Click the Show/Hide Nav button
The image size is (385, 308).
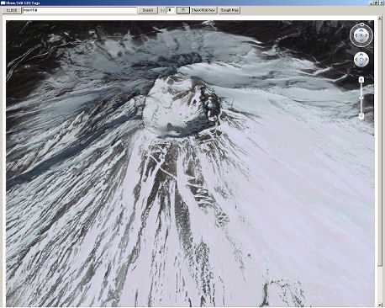click(203, 10)
